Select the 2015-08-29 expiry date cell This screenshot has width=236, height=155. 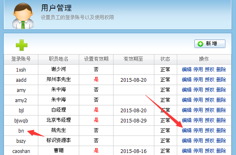tap(134, 120)
